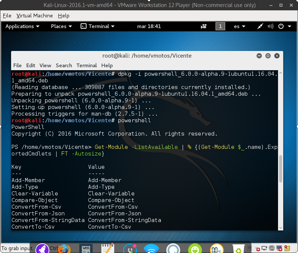This screenshot has width=298, height=253.
Task: Open the notes editor icon in the taskbar
Action: pos(107,248)
